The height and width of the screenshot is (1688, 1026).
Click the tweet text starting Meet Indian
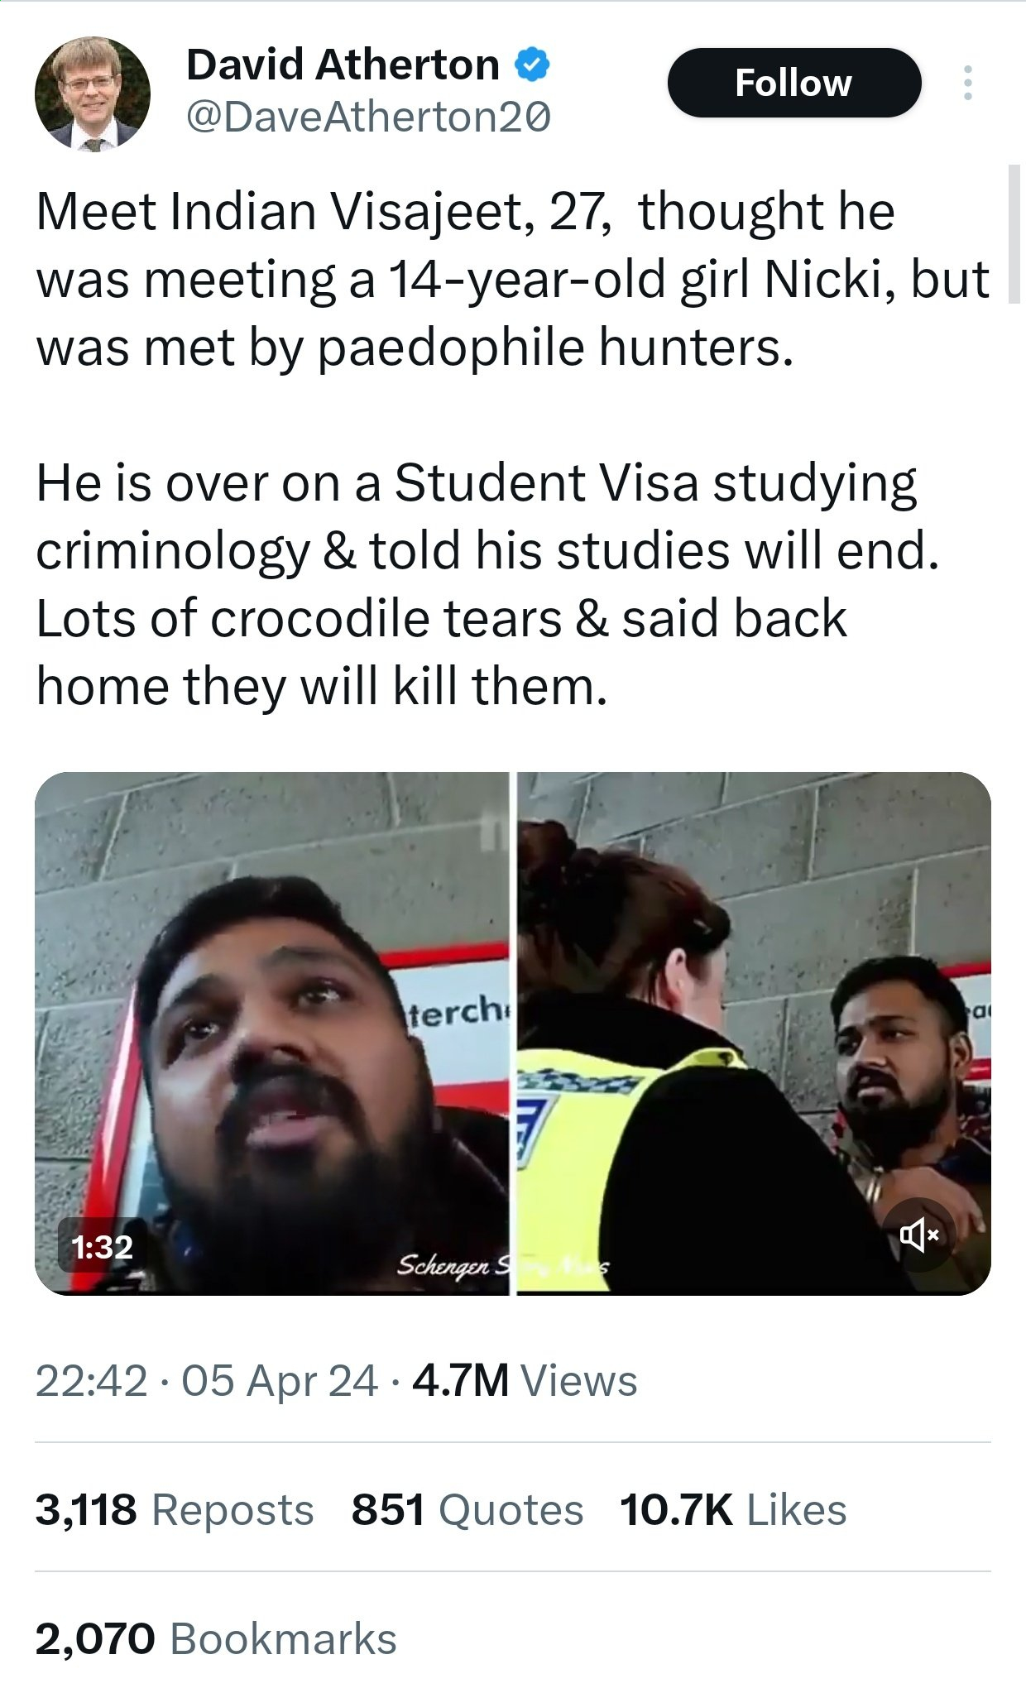tap(512, 279)
